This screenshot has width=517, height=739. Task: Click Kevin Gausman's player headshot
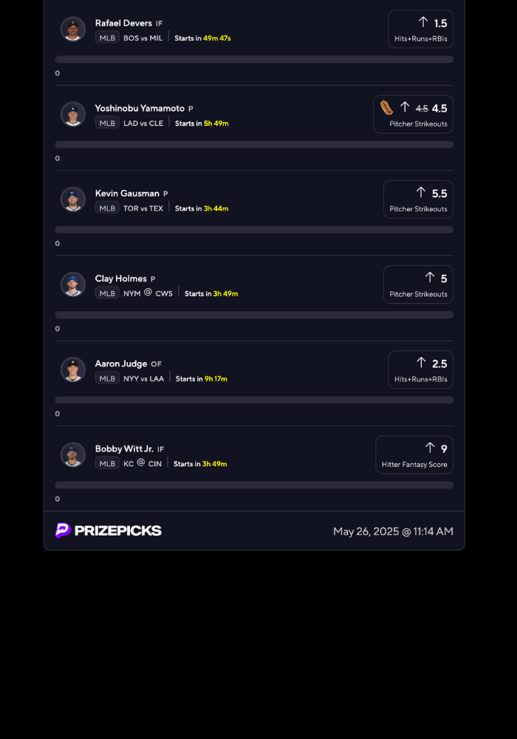point(73,200)
